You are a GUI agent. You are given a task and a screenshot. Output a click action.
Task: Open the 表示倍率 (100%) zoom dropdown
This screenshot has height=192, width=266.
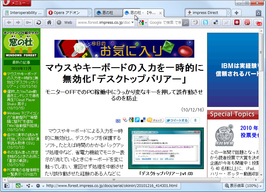tap(243, 186)
